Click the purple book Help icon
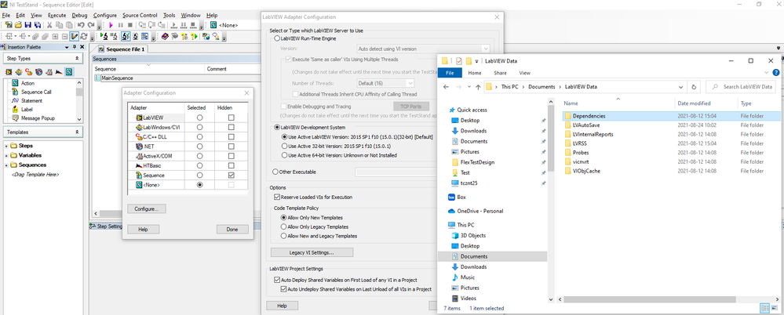Image resolution: width=784 pixels, height=315 pixels. click(165, 37)
